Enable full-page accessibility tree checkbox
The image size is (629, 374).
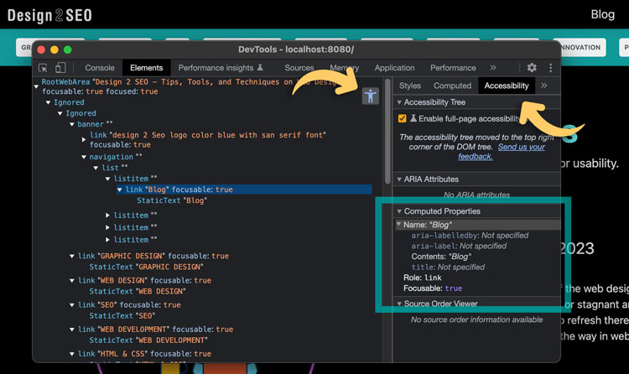pos(402,119)
